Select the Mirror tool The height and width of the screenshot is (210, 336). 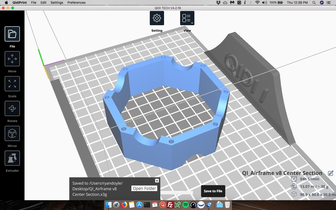pyautogui.click(x=12, y=134)
